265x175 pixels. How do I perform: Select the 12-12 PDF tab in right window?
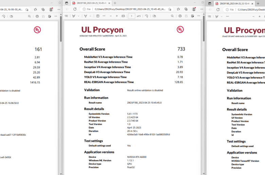tap(233, 3)
